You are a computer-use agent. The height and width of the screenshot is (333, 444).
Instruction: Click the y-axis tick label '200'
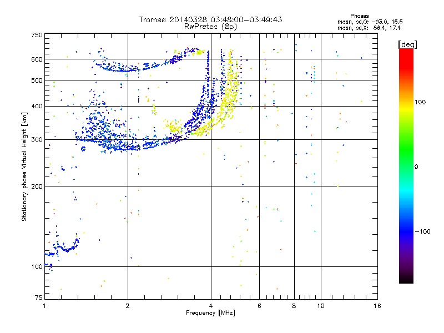coord(37,186)
